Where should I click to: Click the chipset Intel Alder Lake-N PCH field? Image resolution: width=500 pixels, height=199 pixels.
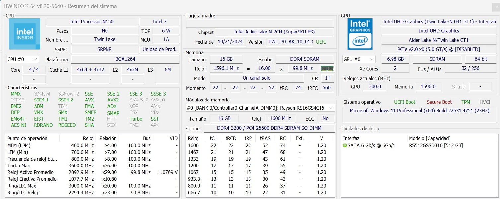274,32
